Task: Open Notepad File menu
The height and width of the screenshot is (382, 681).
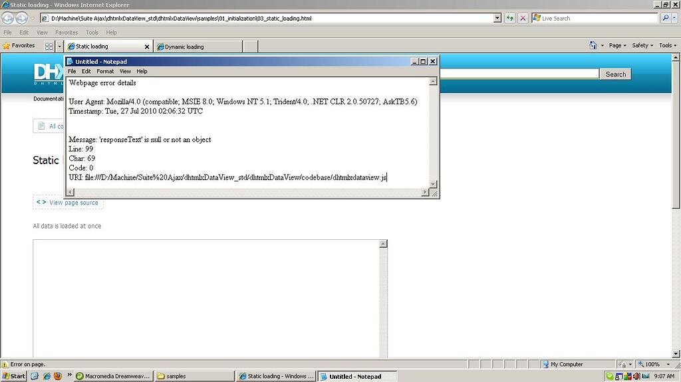Action: [x=72, y=71]
